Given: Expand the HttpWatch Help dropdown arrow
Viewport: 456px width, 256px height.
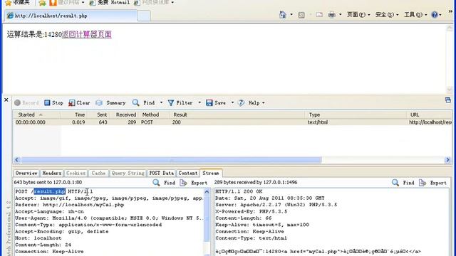Looking at the screenshot, I should 263,102.
